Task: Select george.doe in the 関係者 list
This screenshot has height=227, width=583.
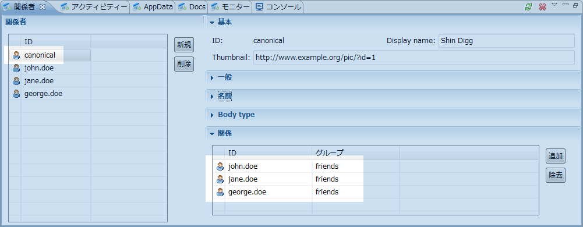Action: click(43, 94)
